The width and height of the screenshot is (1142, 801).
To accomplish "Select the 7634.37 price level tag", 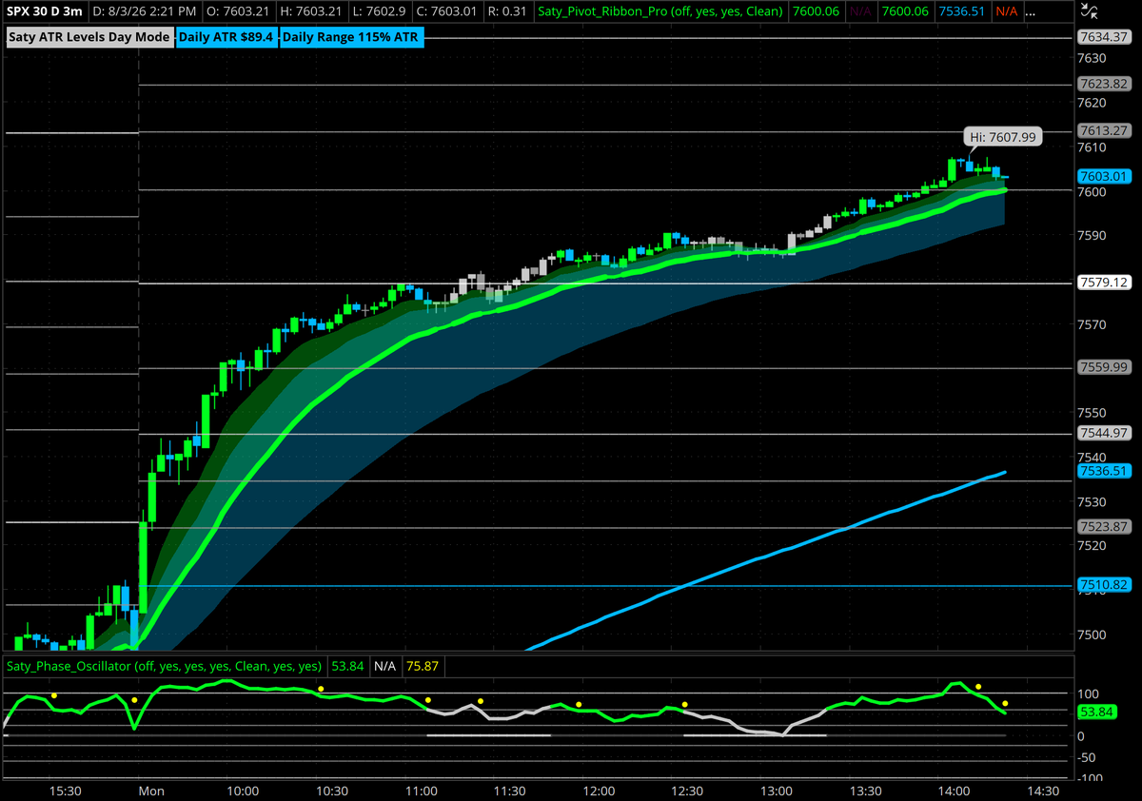I will 1104,37.
